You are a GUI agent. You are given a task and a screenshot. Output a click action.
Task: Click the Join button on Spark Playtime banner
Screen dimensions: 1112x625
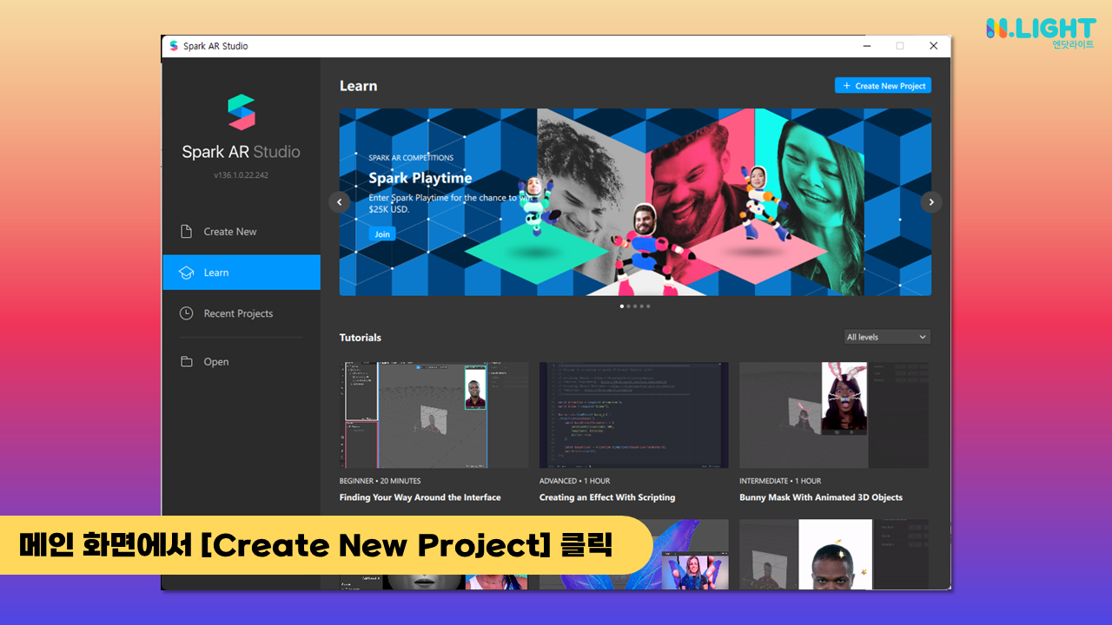click(x=382, y=234)
